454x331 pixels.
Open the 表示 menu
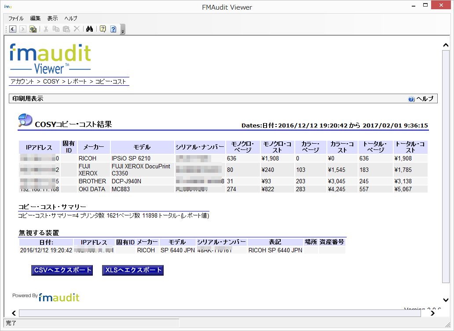pos(52,18)
